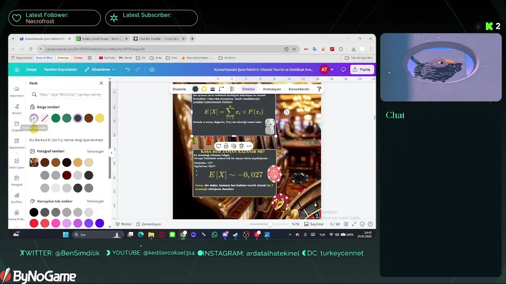
Task: Open Sayfalar pages view
Action: [x=314, y=224]
